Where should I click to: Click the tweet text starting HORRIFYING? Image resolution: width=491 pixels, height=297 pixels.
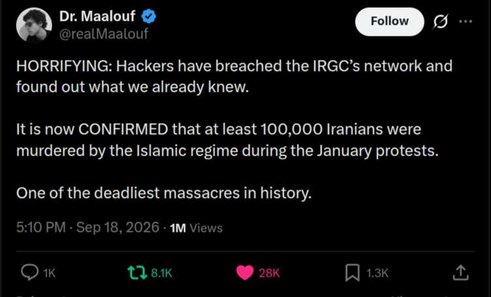[x=234, y=76]
